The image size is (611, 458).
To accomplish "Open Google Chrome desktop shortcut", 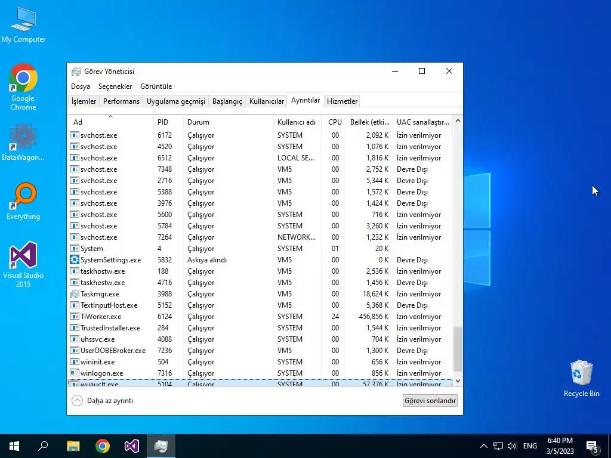I will 23,87.
